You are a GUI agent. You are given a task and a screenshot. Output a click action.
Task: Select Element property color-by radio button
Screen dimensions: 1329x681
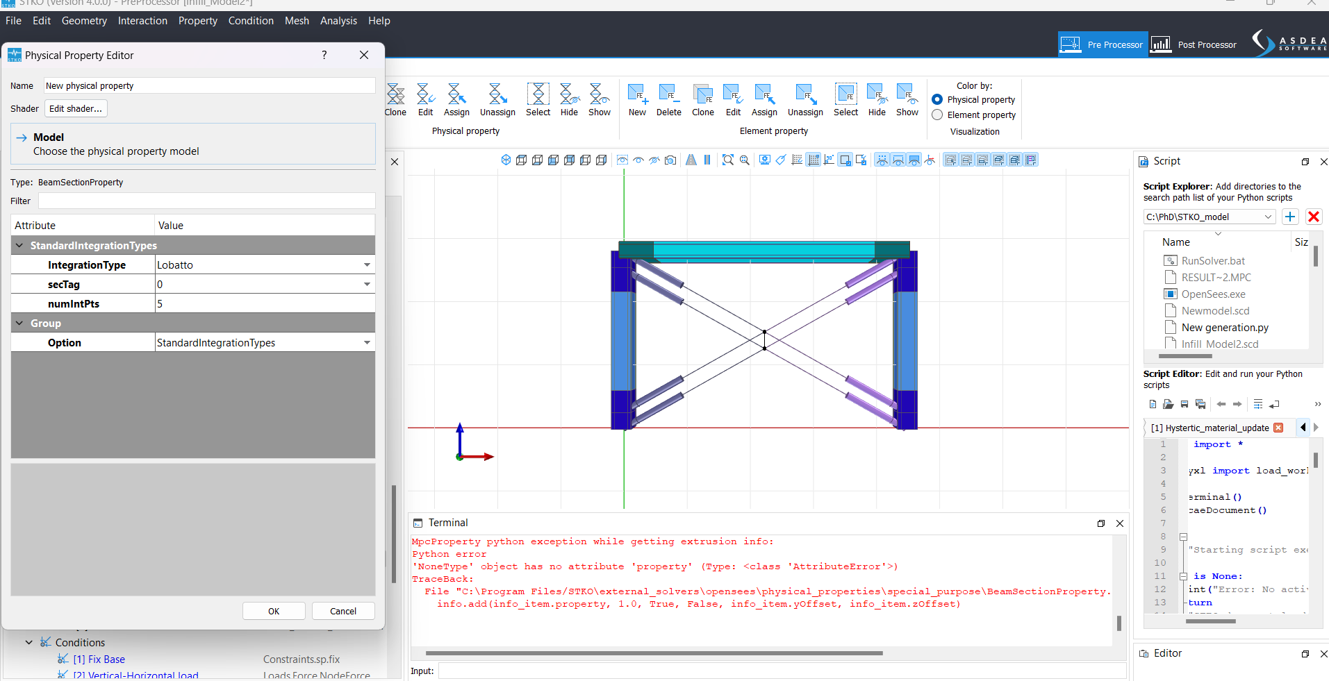937,115
